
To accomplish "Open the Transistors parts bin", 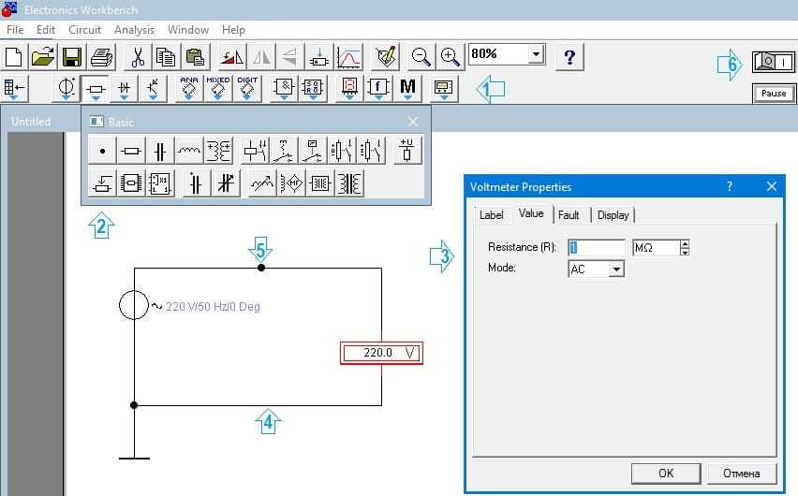I will [x=153, y=89].
